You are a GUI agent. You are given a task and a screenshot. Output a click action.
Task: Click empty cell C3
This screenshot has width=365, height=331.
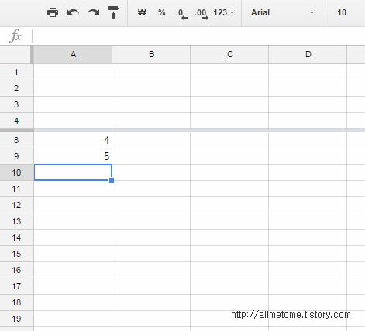pos(229,104)
